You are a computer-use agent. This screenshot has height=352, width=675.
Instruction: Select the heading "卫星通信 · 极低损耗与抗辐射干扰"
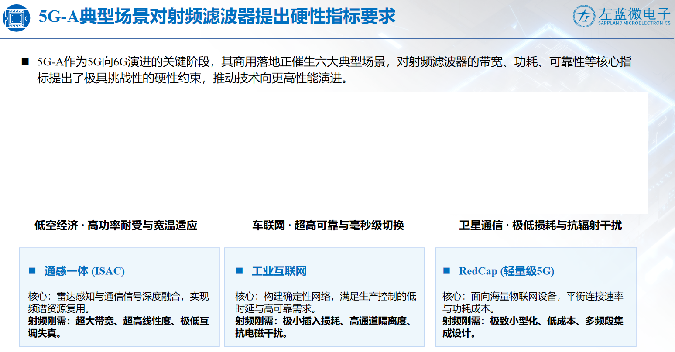(x=541, y=225)
